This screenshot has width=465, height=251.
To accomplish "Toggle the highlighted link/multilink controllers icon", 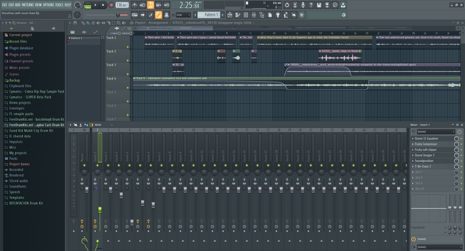I will [x=158, y=15].
